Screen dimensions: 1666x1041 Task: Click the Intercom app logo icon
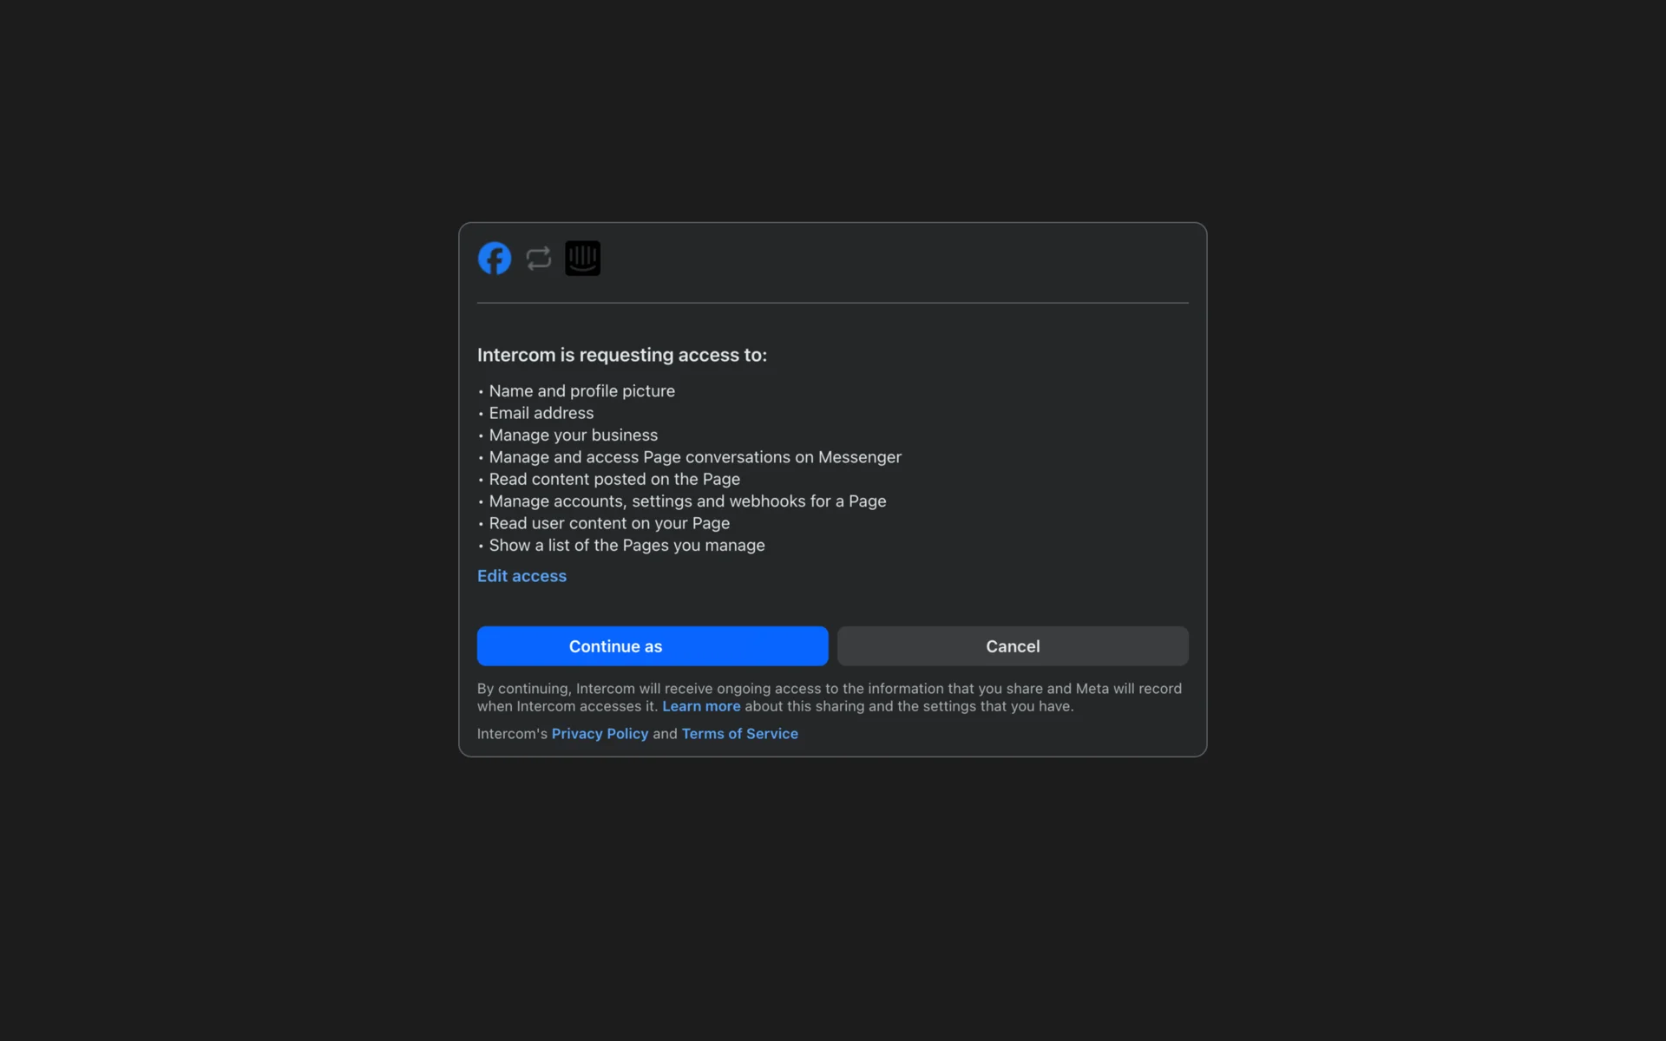[x=583, y=259]
